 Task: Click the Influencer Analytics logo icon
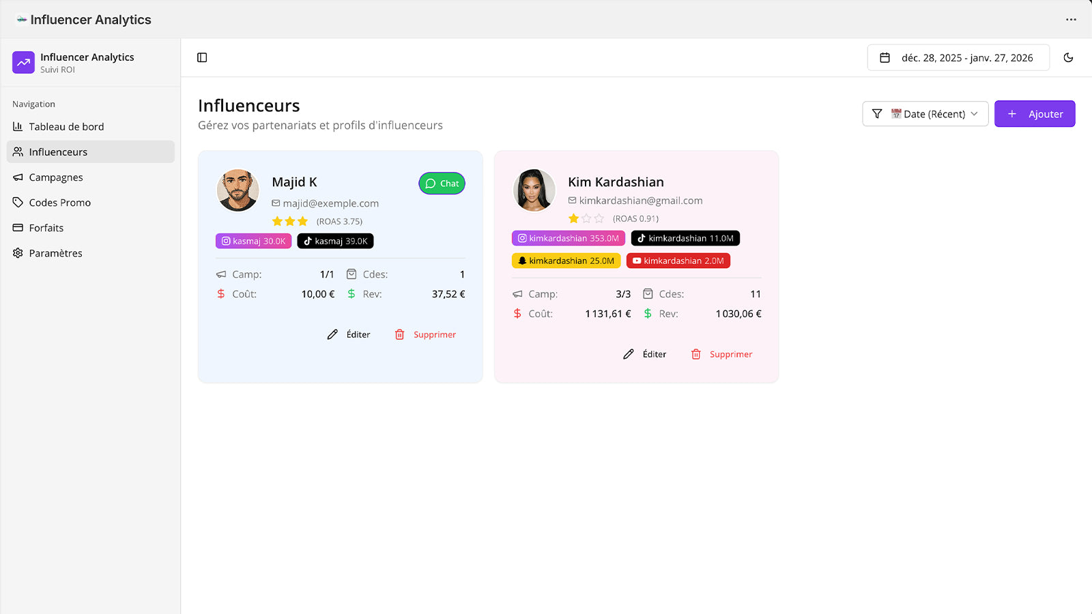(x=23, y=62)
